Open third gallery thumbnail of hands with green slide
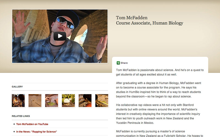Image resolution: width=220 pixels, height=137 pixels. (x=52, y=101)
